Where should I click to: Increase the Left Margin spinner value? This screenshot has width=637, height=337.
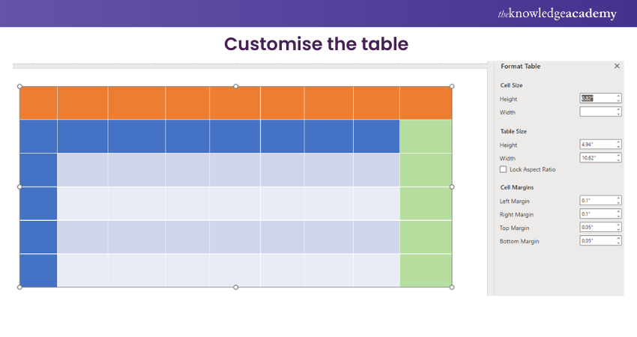pos(618,198)
